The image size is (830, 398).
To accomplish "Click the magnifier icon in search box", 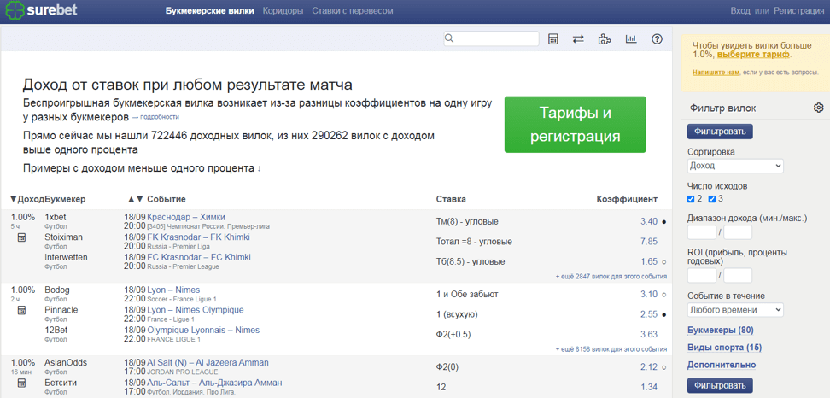I will [450, 38].
